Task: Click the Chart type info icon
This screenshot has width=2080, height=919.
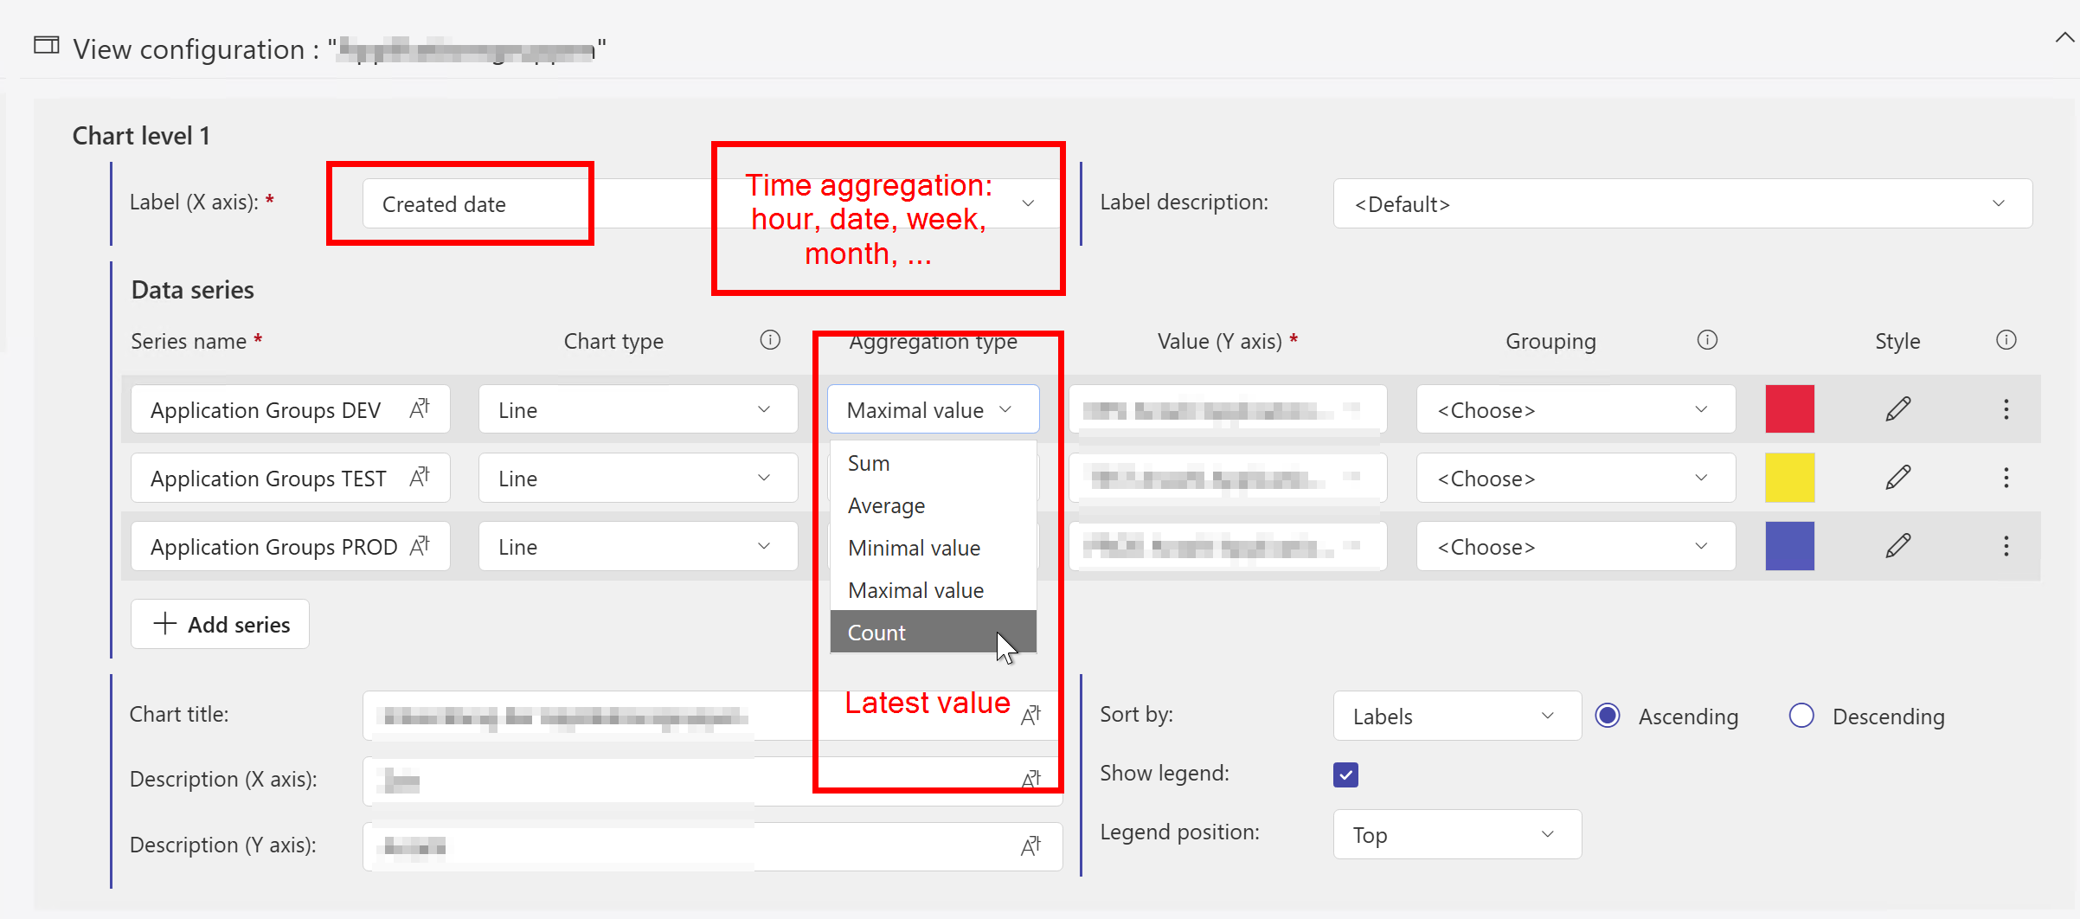Action: (769, 340)
